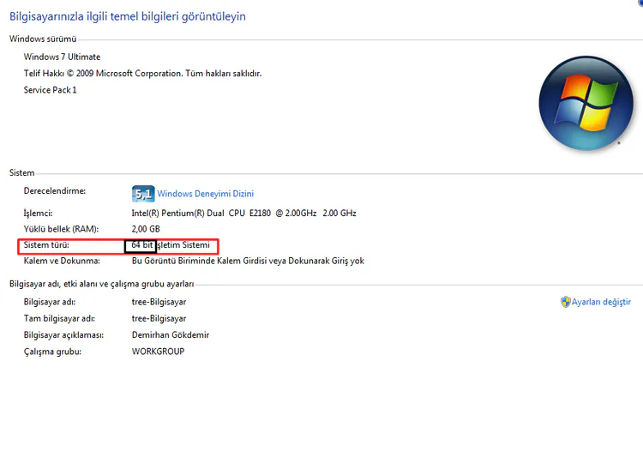Click the WORKGROUP value
The image size is (643, 451).
158,352
